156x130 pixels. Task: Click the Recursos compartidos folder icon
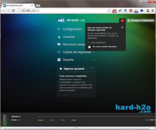click(x=59, y=44)
